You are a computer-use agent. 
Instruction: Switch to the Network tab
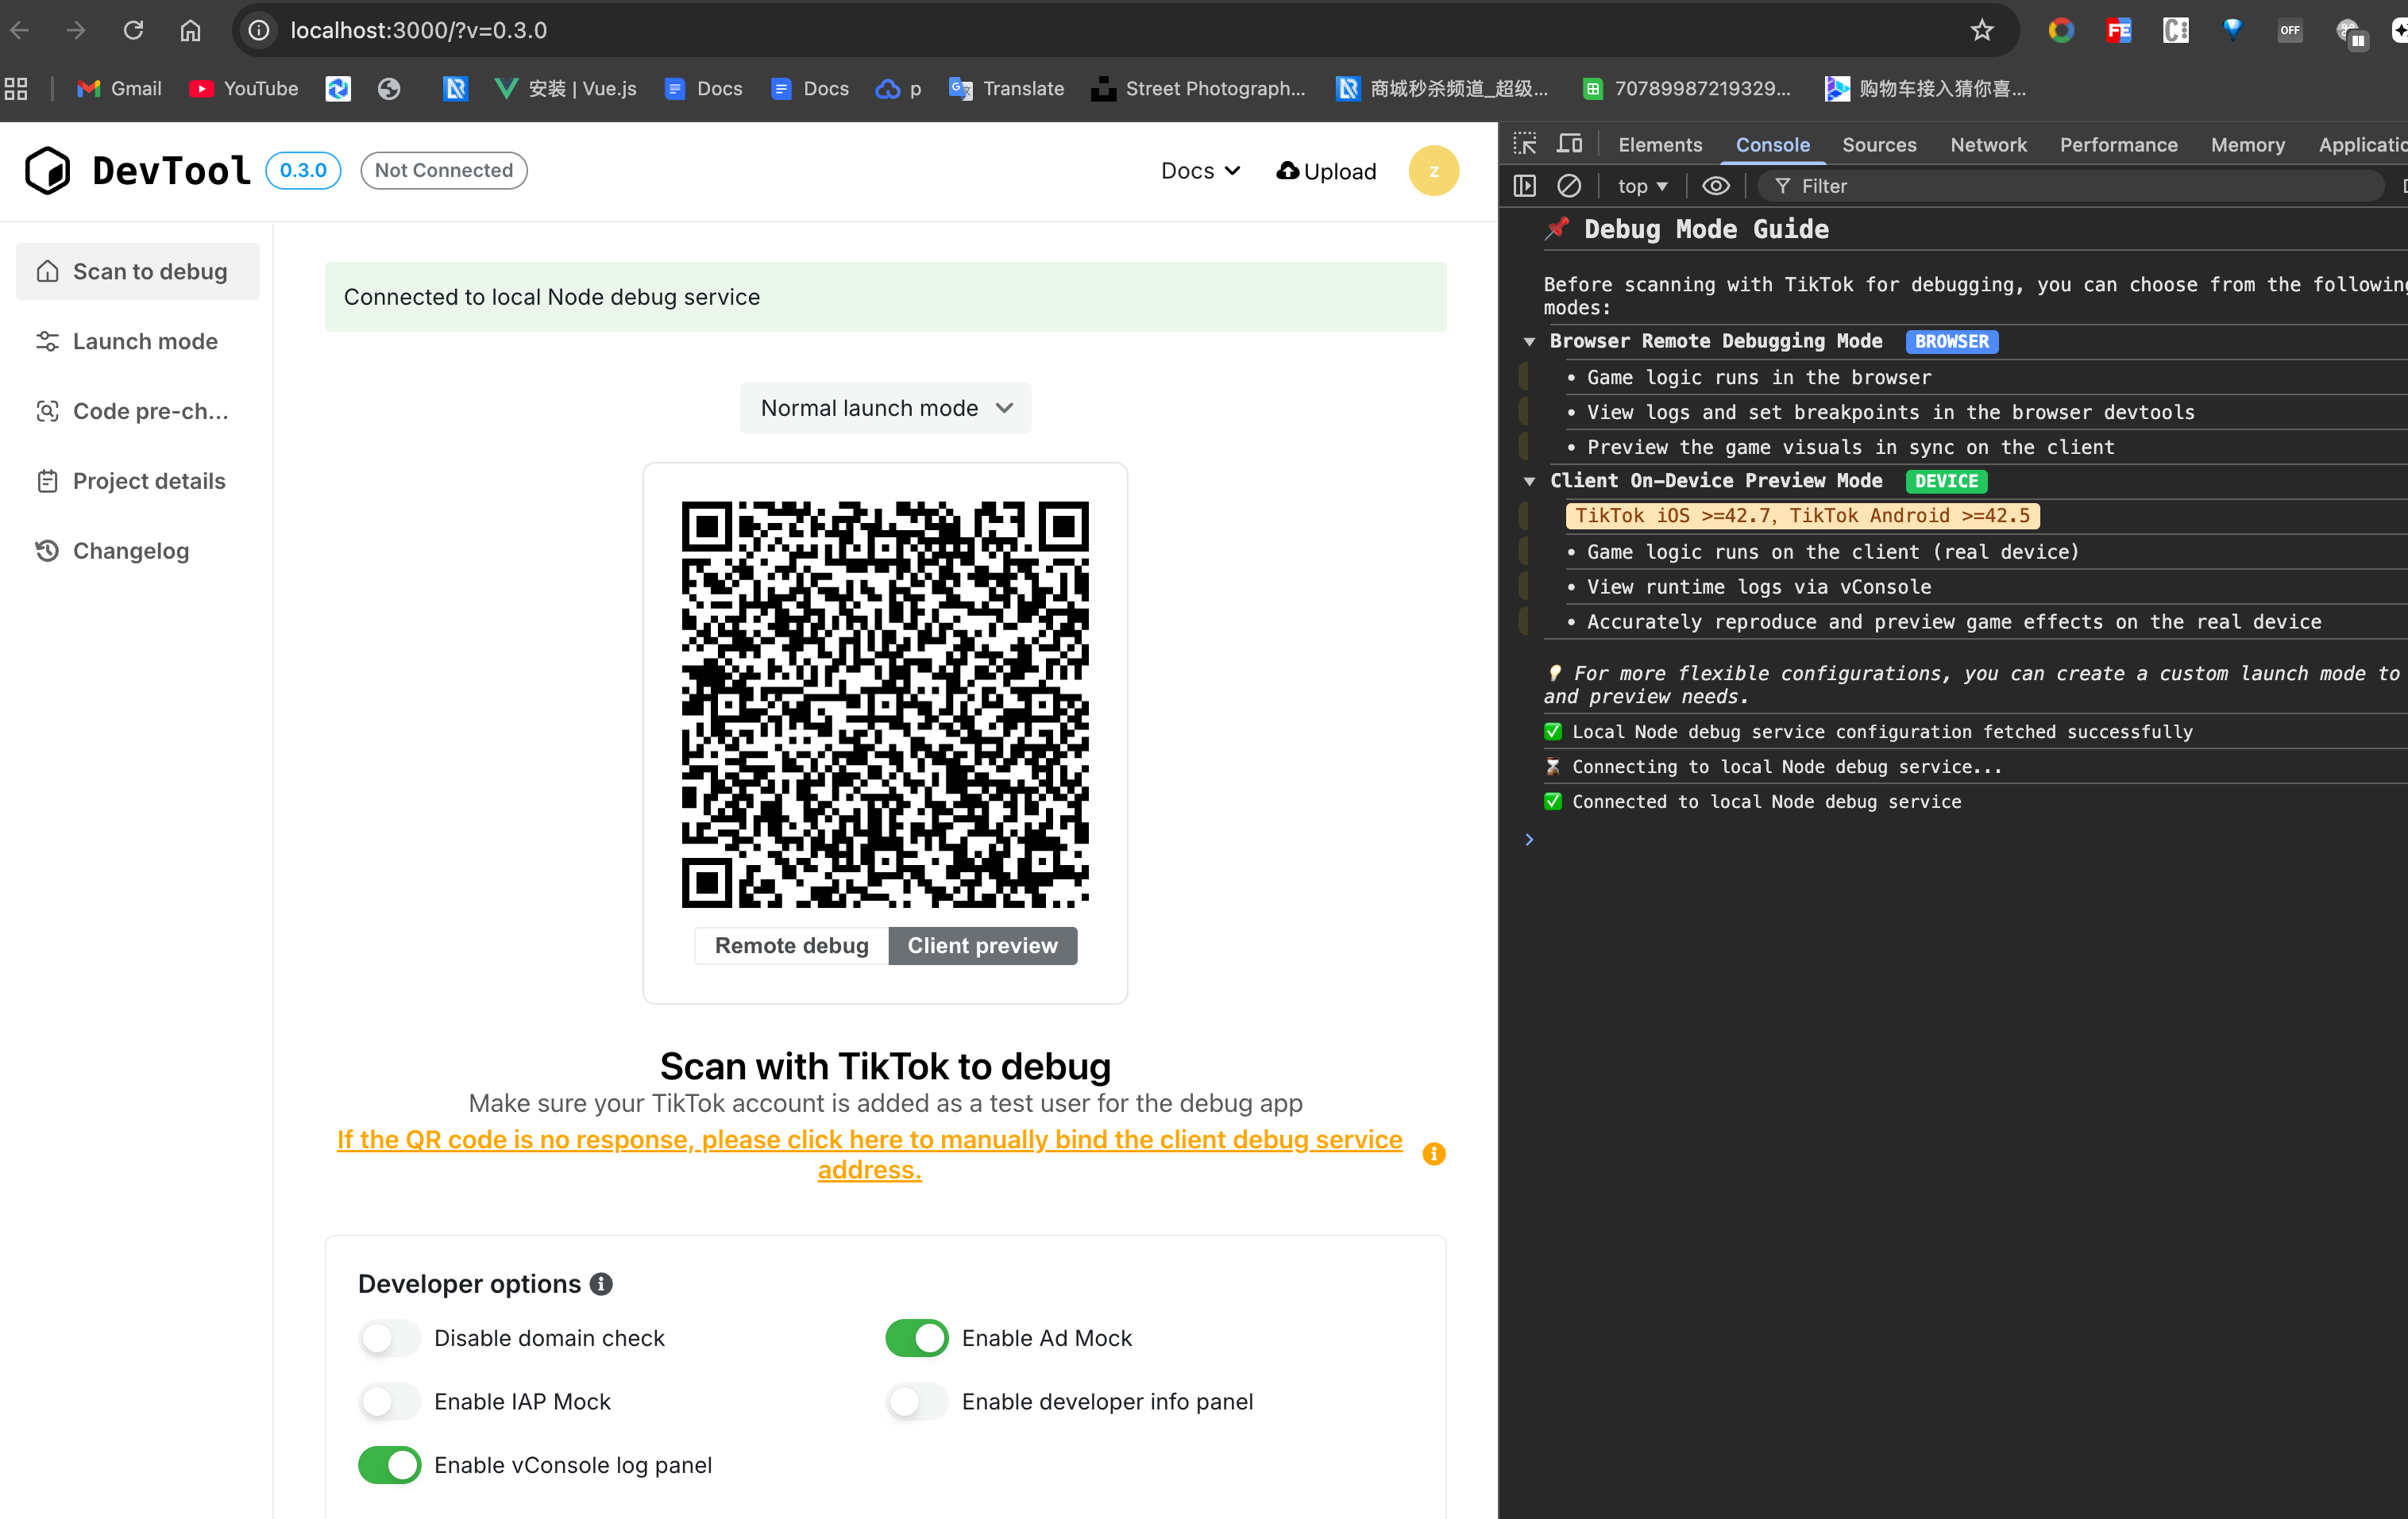point(1987,145)
